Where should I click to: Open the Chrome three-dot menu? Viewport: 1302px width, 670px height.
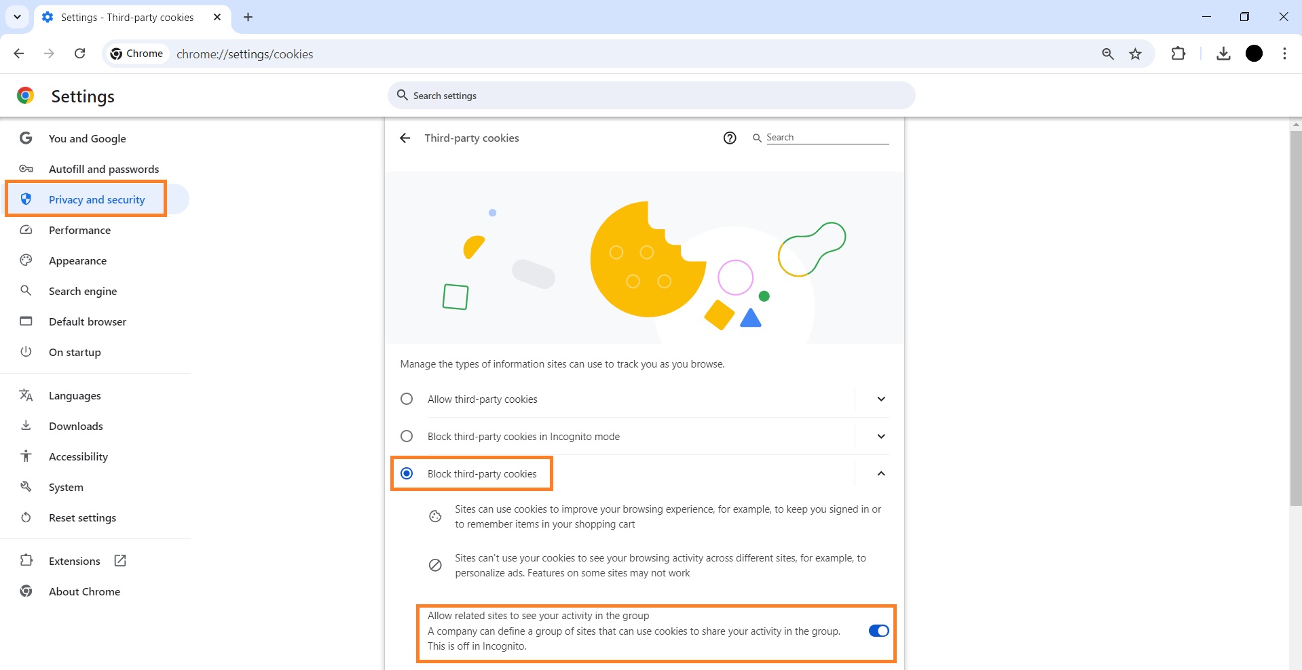tap(1284, 54)
